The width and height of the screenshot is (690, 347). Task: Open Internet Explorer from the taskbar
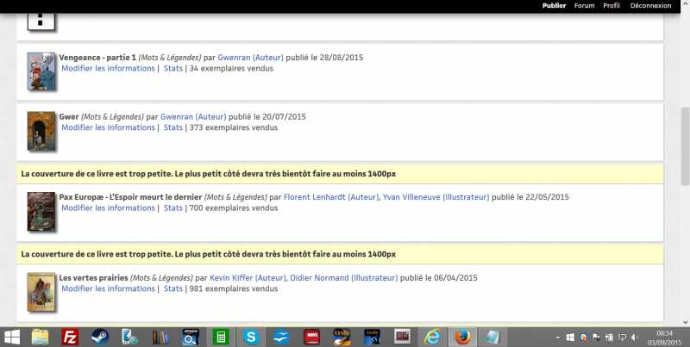pos(433,336)
